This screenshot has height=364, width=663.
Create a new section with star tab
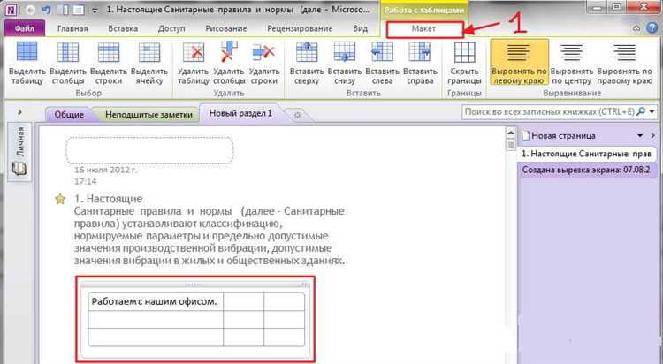pyautogui.click(x=297, y=115)
